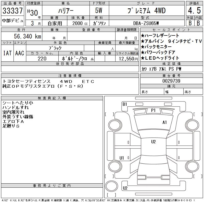Click sales point ハーフレザーシート
204x204 pixels.
coord(160,35)
